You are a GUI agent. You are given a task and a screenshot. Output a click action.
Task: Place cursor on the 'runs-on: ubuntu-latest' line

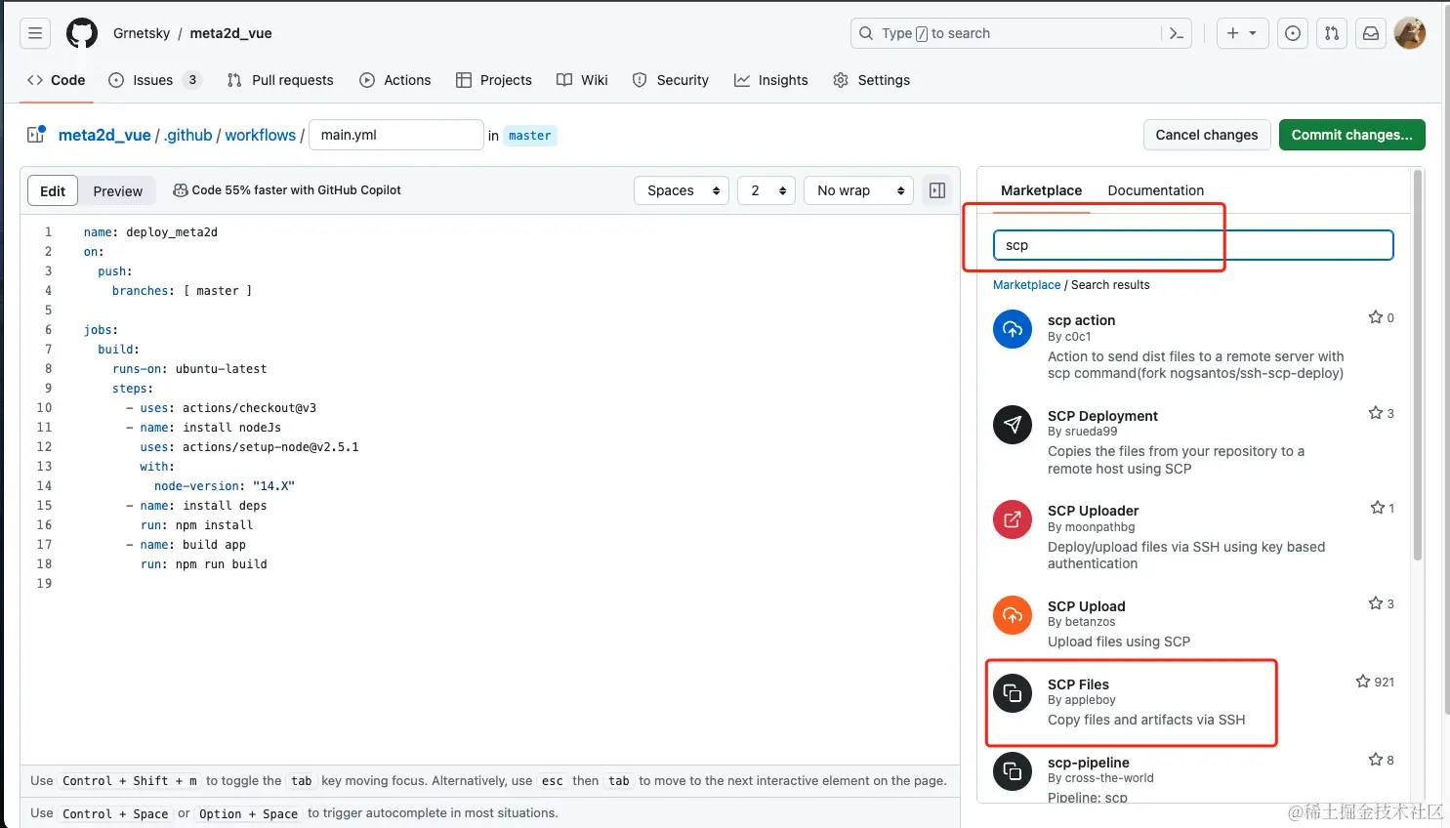click(x=189, y=369)
